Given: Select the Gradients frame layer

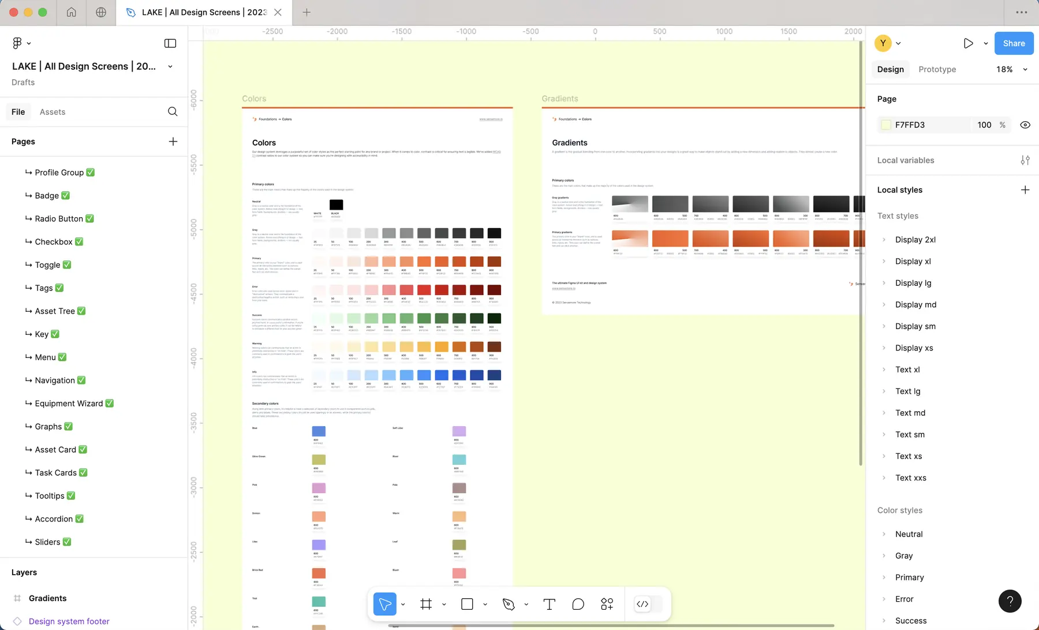Looking at the screenshot, I should coord(47,598).
